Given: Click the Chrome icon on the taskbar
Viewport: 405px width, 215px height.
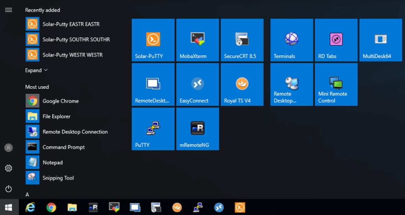Looking at the screenshot, I should pos(51,207).
